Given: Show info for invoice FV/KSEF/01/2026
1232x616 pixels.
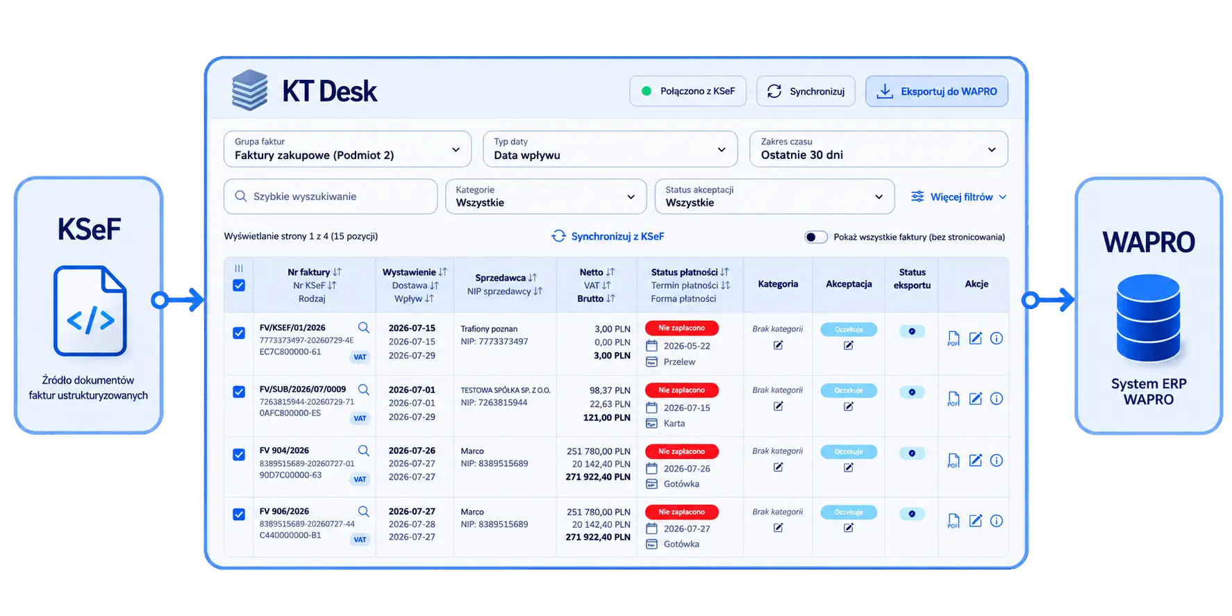Looking at the screenshot, I should (x=997, y=338).
